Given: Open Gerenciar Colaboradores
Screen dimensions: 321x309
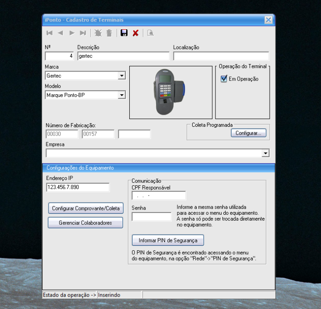Looking at the screenshot, I should [x=86, y=223].
